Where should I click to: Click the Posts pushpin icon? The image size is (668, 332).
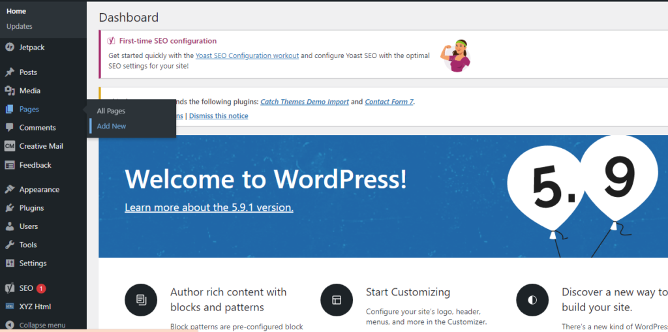coord(9,72)
